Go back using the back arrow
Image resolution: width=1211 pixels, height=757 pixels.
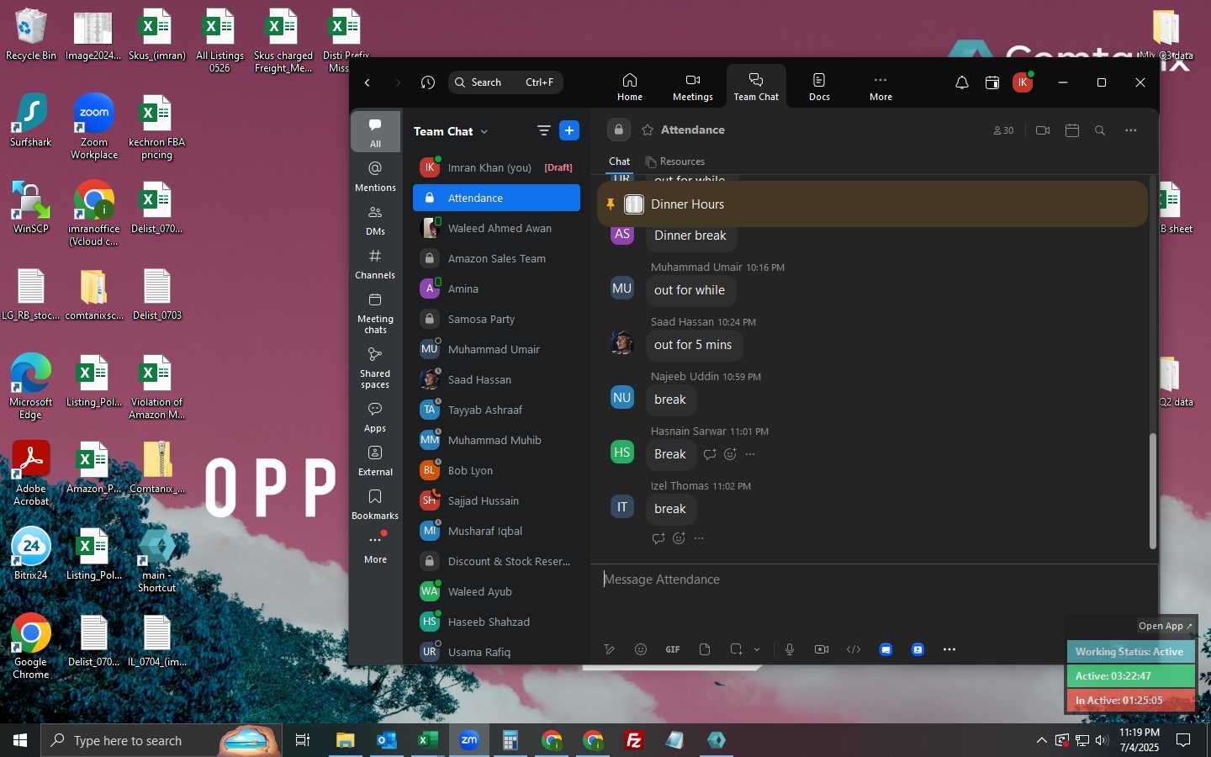368,82
